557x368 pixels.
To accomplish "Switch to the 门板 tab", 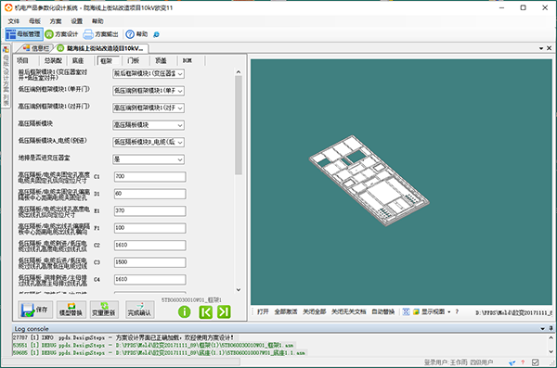I will [133, 60].
